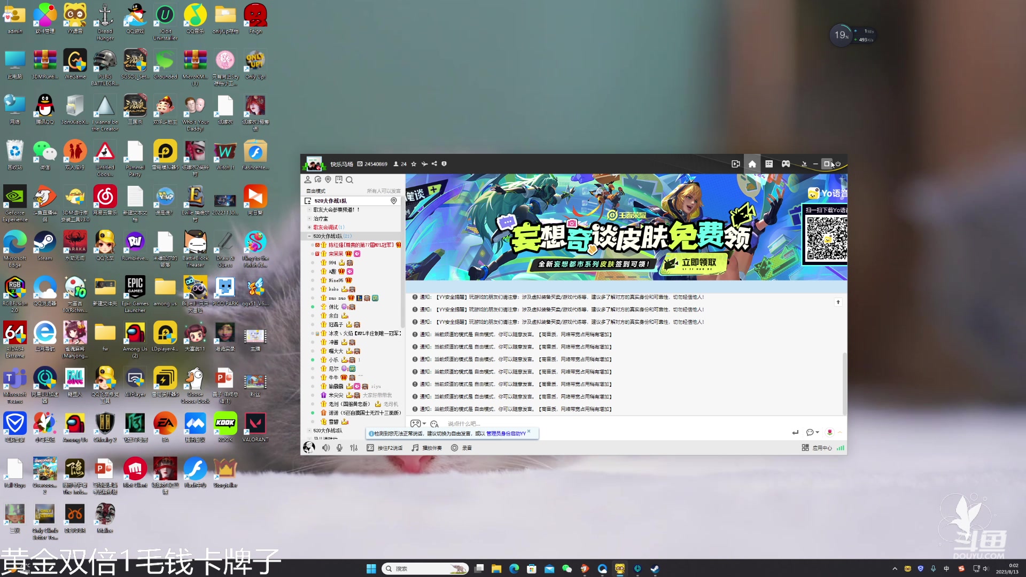Click the share icon in YY header

pyautogui.click(x=434, y=164)
